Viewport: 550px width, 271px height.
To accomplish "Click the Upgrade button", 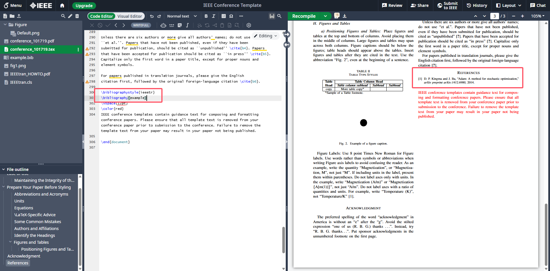I will pos(84,5).
